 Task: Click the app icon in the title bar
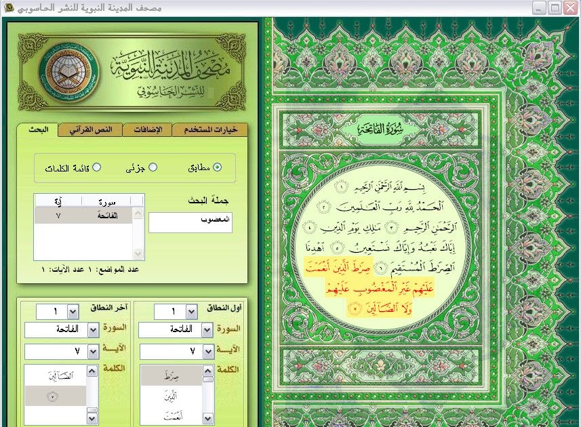pyautogui.click(x=9, y=7)
